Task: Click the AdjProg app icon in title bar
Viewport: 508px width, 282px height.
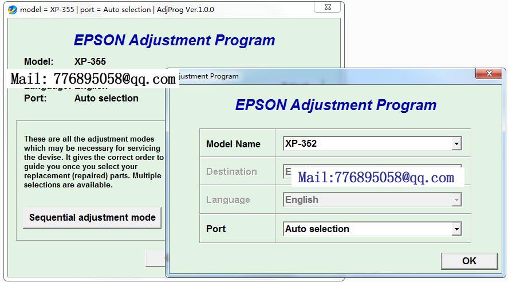Action: (12, 10)
